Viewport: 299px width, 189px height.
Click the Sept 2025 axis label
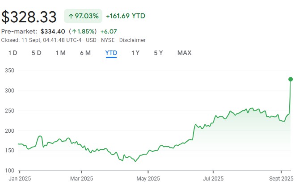[x=281, y=179]
